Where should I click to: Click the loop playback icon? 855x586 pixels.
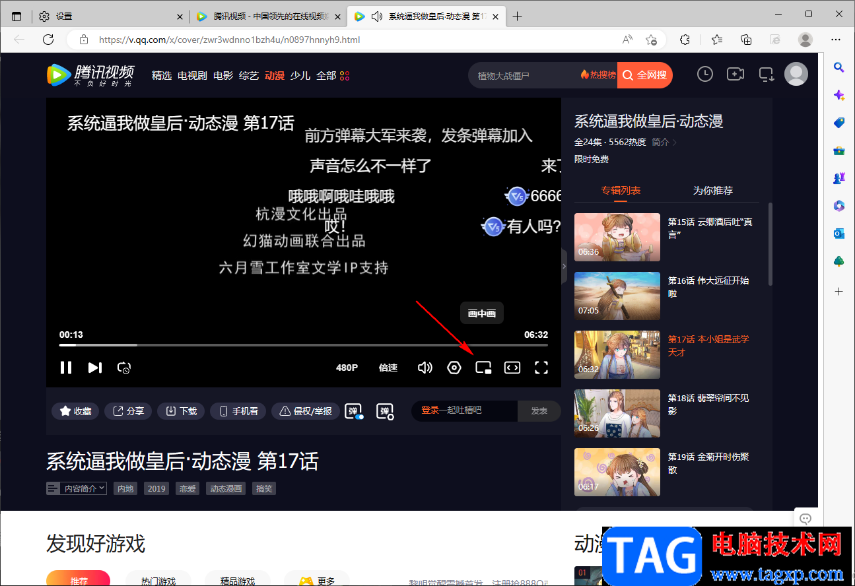[124, 368]
